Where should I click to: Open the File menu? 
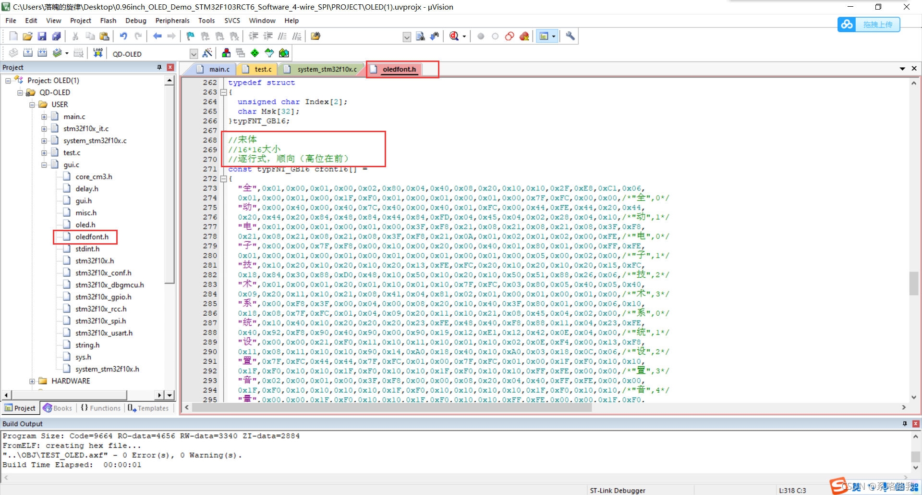coord(11,21)
